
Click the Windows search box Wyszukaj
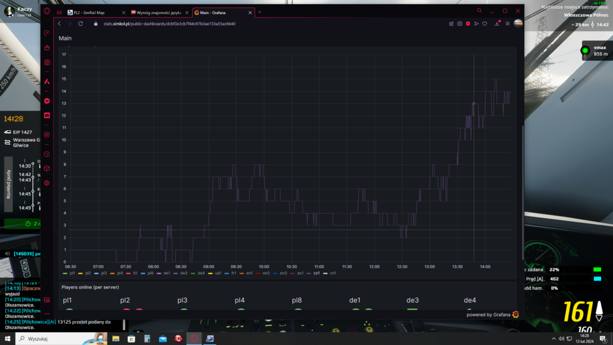coord(60,338)
